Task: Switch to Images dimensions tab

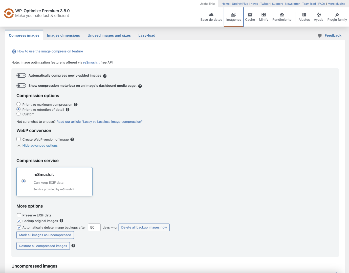Action: pyautogui.click(x=63, y=35)
